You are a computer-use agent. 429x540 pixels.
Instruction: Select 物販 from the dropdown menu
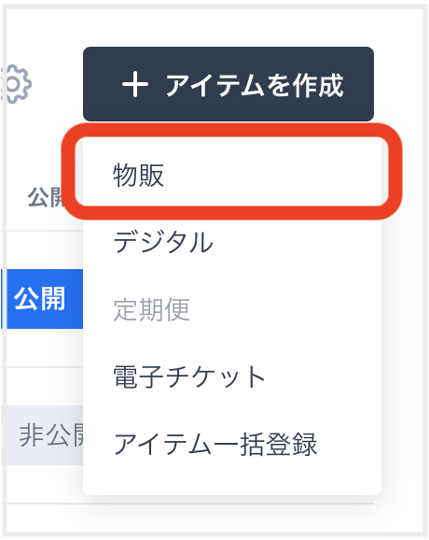pyautogui.click(x=232, y=175)
